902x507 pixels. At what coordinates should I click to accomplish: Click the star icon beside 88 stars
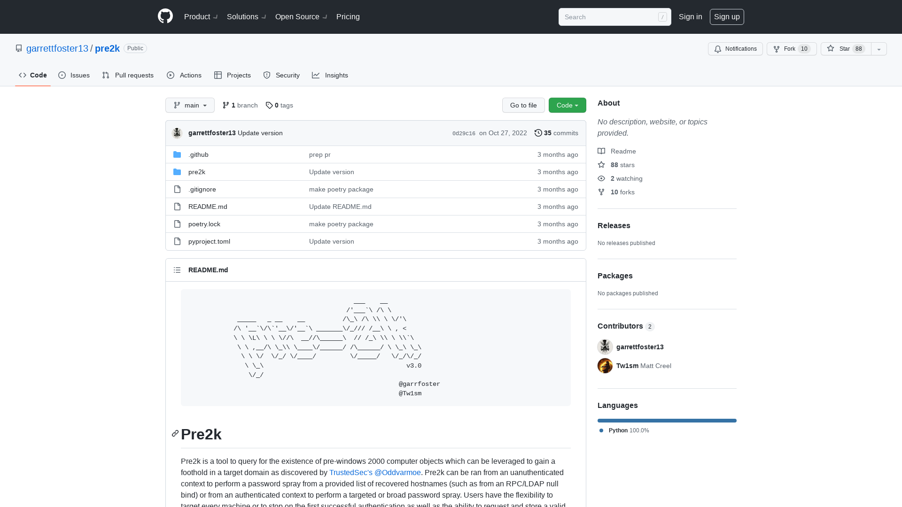point(601,165)
